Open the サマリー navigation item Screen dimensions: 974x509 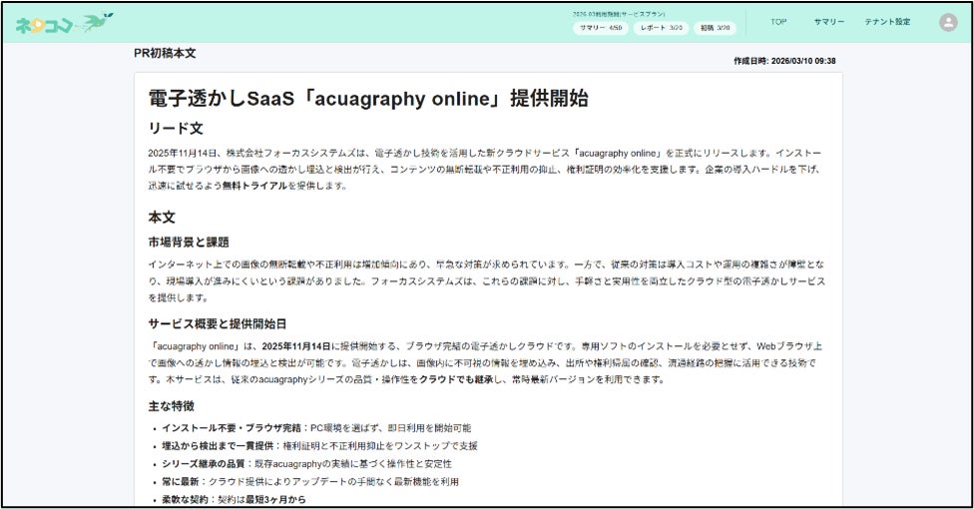828,22
